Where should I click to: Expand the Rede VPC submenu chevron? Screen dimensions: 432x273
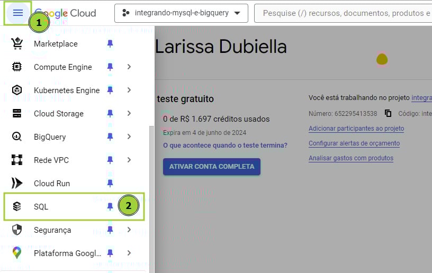tap(129, 160)
